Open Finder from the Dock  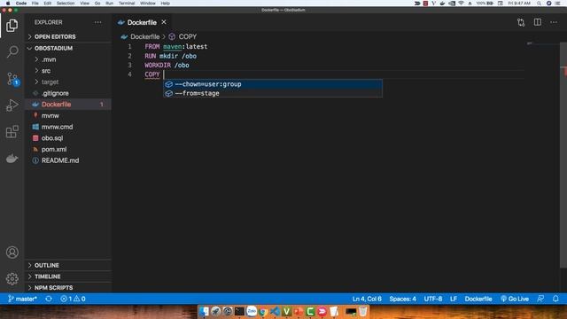204,311
